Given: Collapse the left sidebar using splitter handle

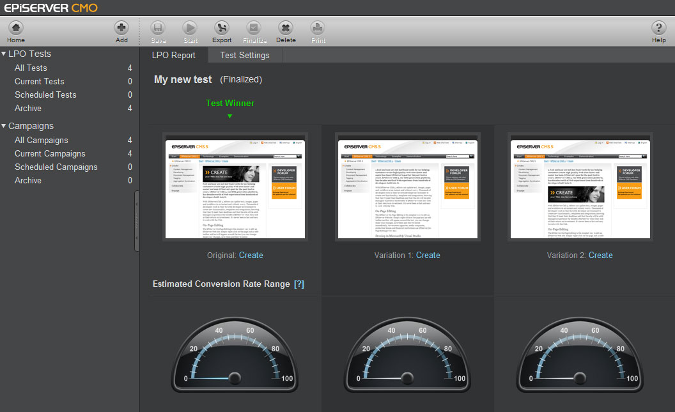Looking at the screenshot, I should [x=137, y=217].
